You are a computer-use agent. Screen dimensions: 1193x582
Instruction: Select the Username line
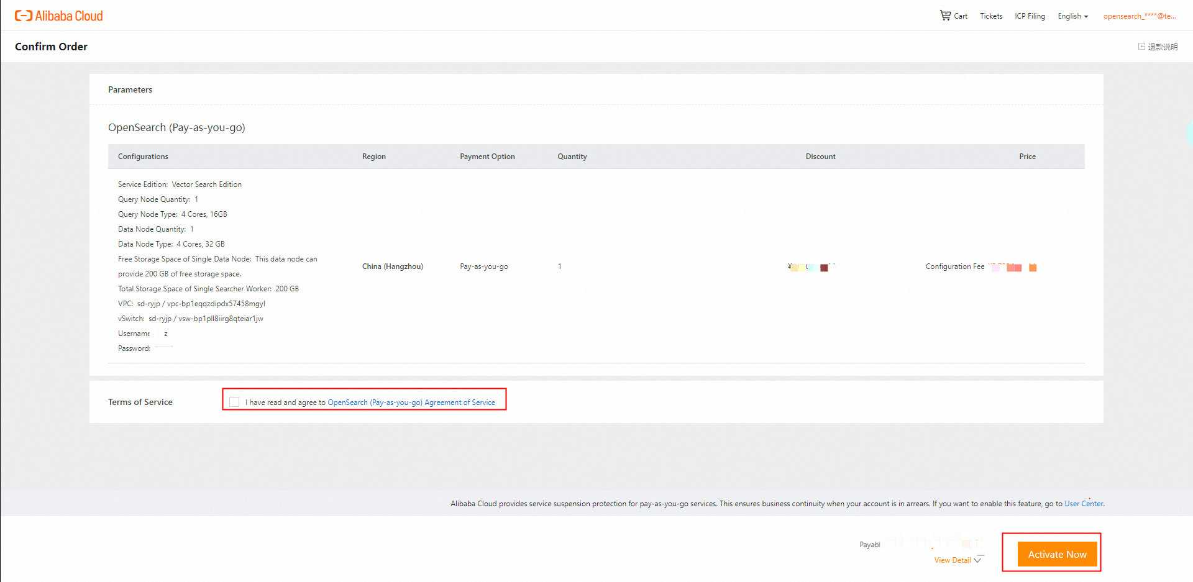coord(143,334)
